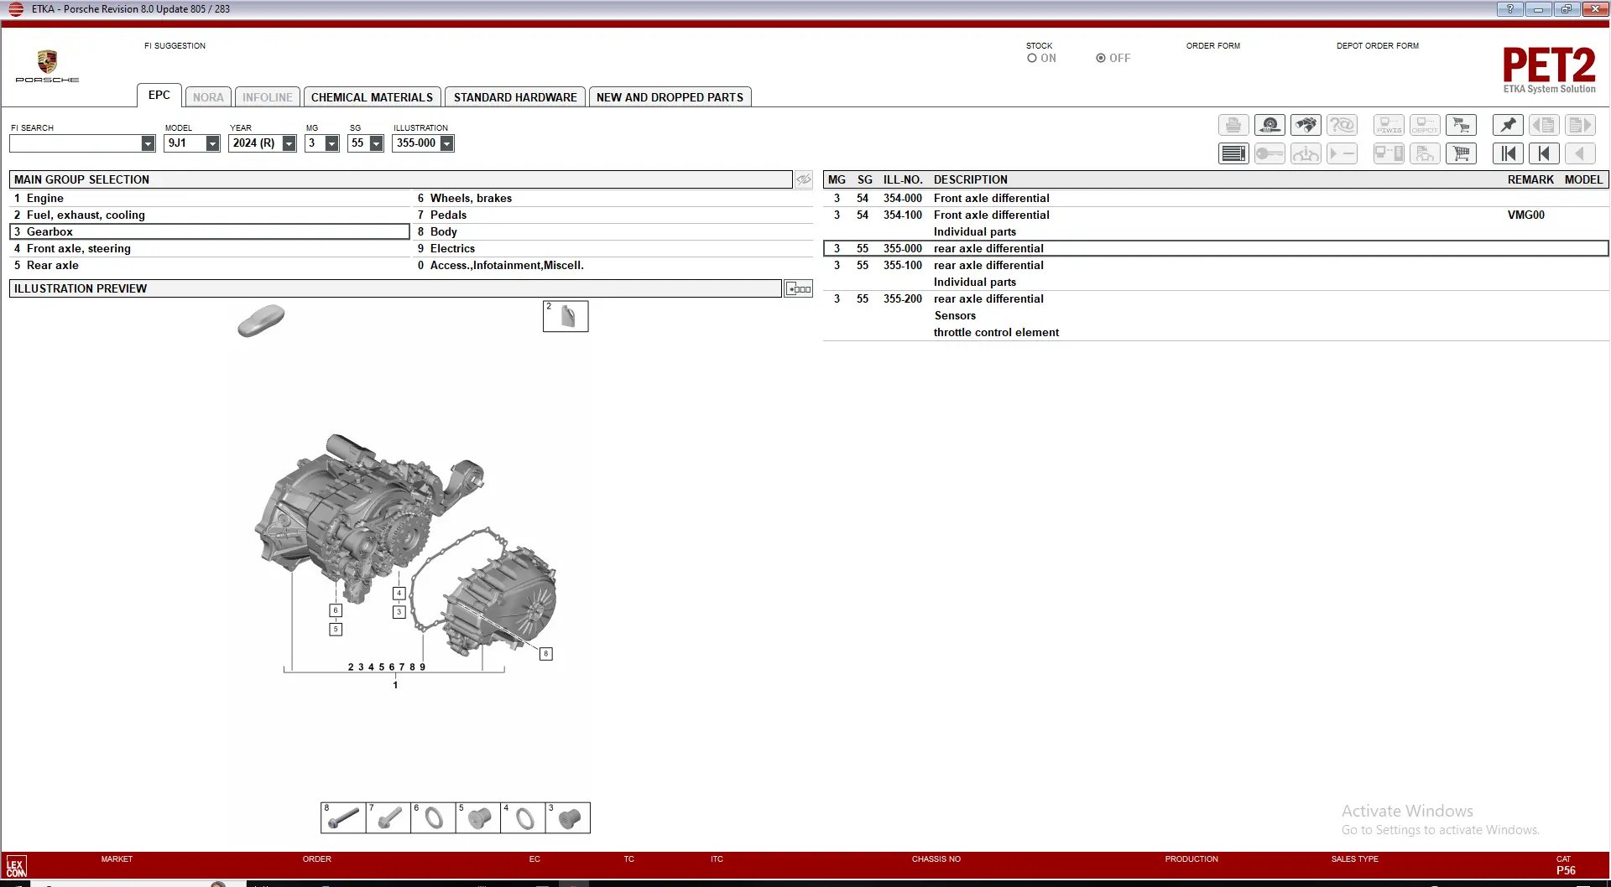Click the illustration preview layout icon
This screenshot has width=1611, height=887.
798,289
